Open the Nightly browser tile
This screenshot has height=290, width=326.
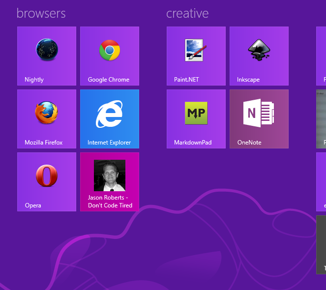click(x=47, y=56)
